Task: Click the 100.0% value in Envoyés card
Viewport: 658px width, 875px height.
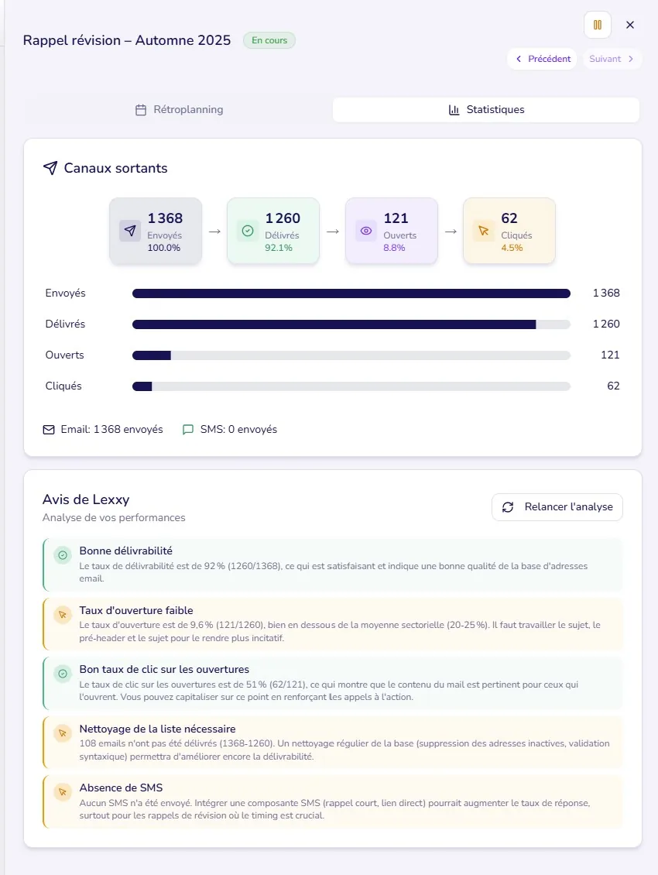Action: click(163, 248)
